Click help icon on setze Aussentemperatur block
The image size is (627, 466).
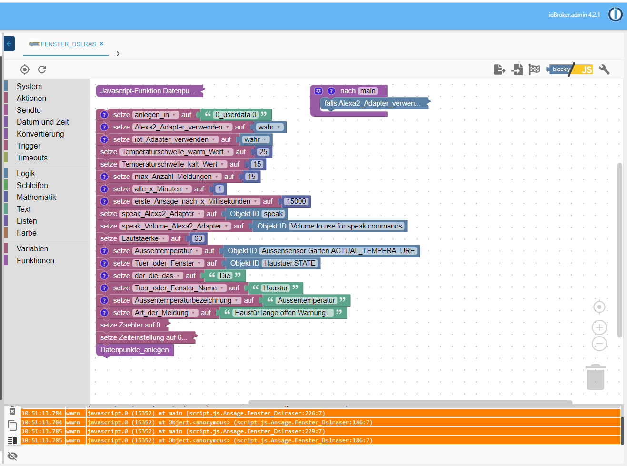(104, 251)
